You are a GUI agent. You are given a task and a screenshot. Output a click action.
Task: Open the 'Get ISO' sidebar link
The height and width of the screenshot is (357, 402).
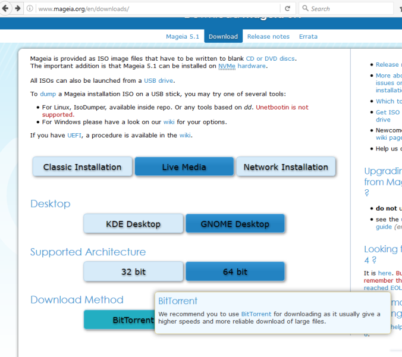click(388, 116)
